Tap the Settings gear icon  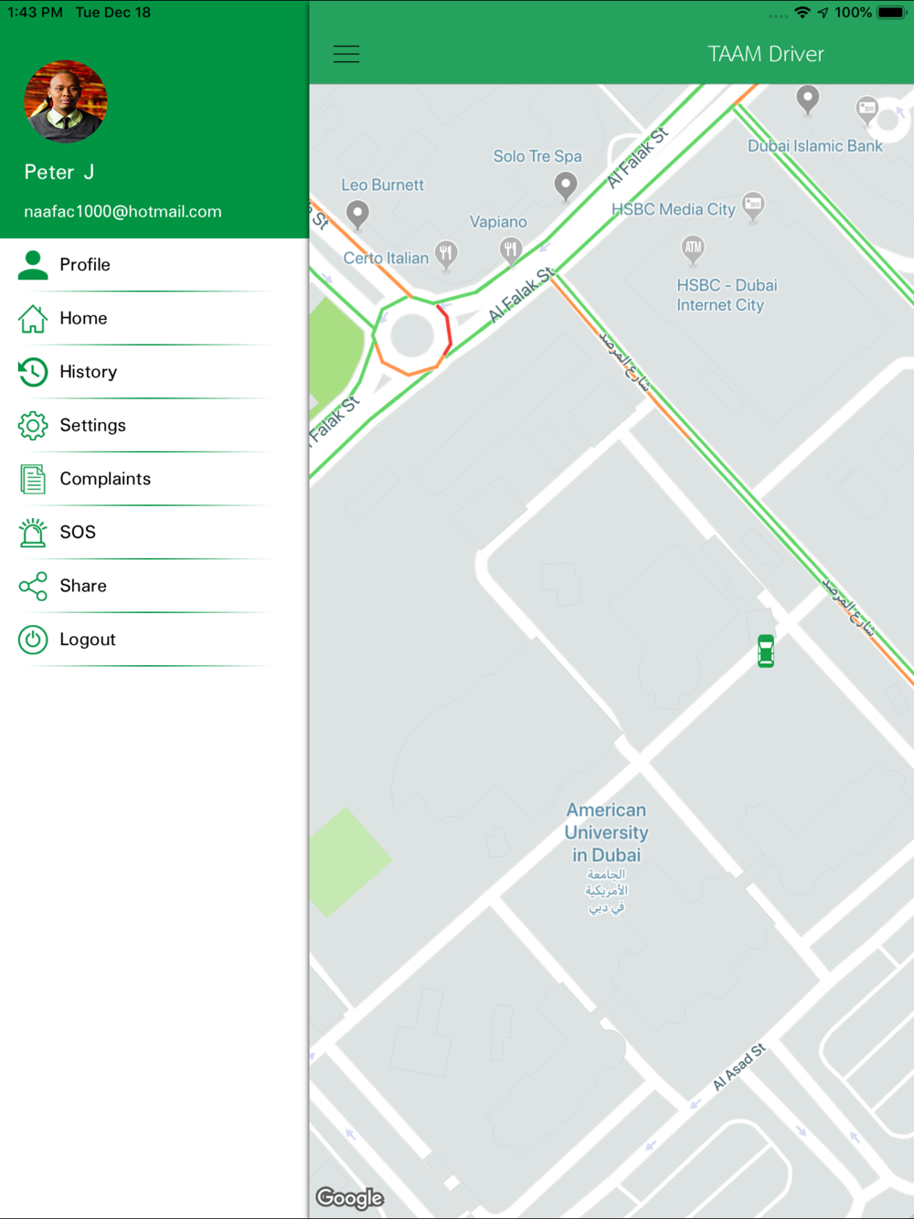[x=33, y=425]
